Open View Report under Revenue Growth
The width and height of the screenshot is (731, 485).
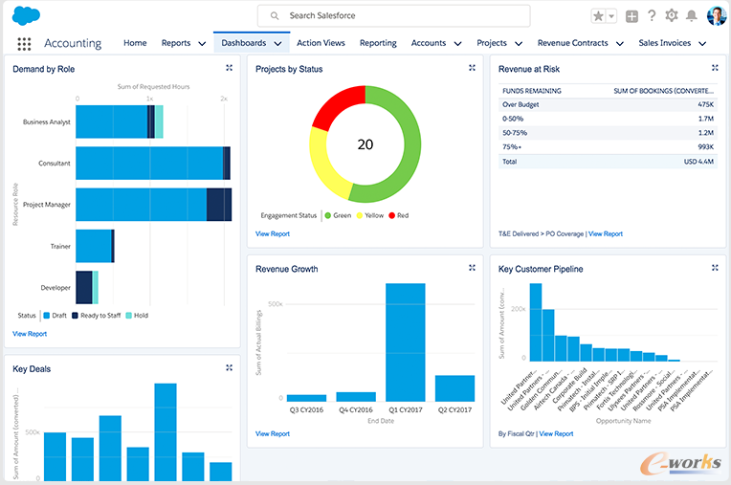[273, 433]
